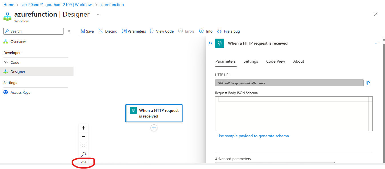Click Use sample payload to generate schema
The image size is (385, 169).
coord(253,136)
